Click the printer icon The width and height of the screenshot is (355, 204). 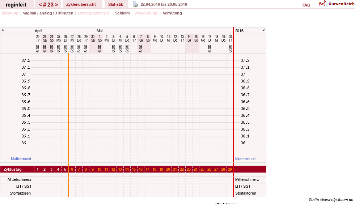pyautogui.click(x=135, y=4)
